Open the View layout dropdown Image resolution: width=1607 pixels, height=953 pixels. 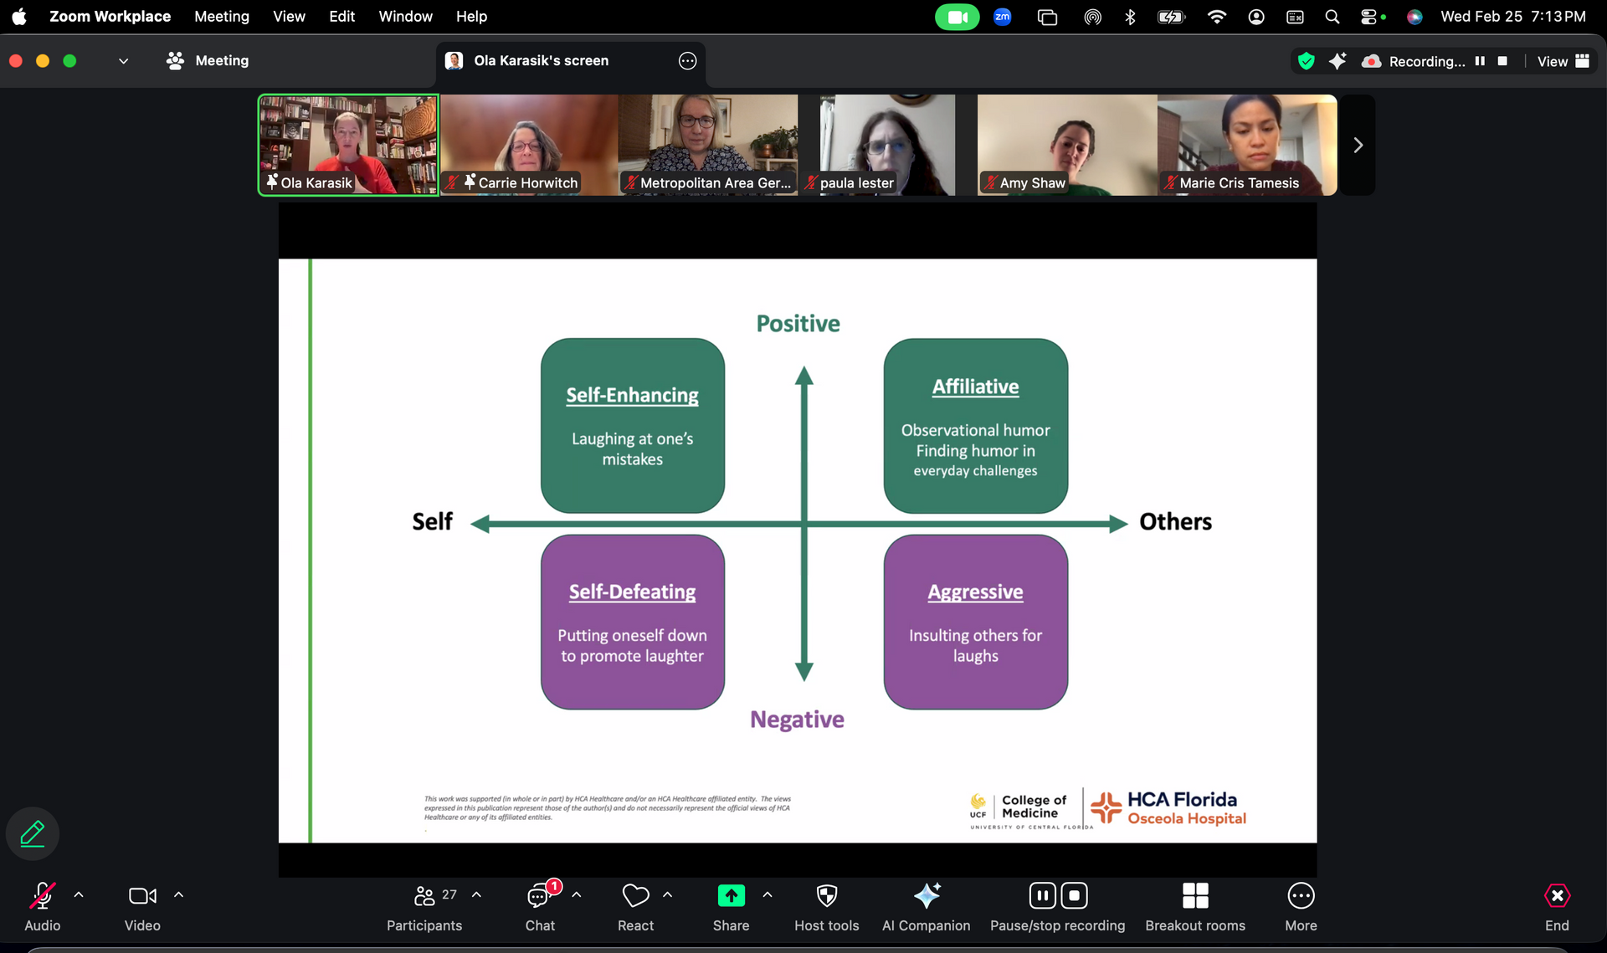point(1563,61)
